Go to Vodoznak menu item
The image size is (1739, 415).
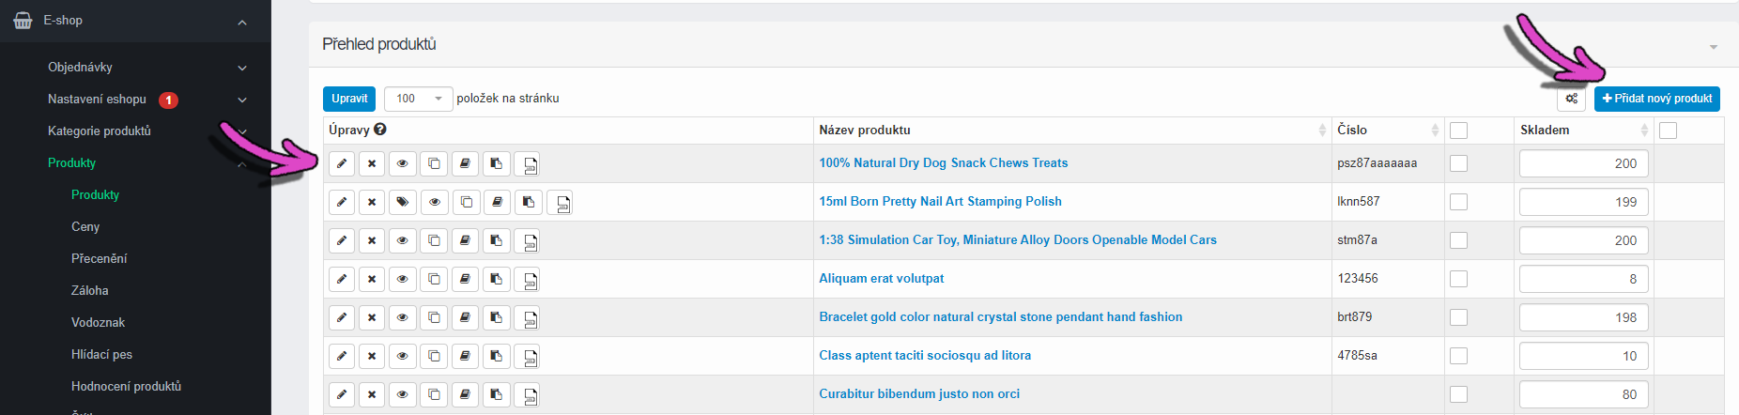click(98, 322)
